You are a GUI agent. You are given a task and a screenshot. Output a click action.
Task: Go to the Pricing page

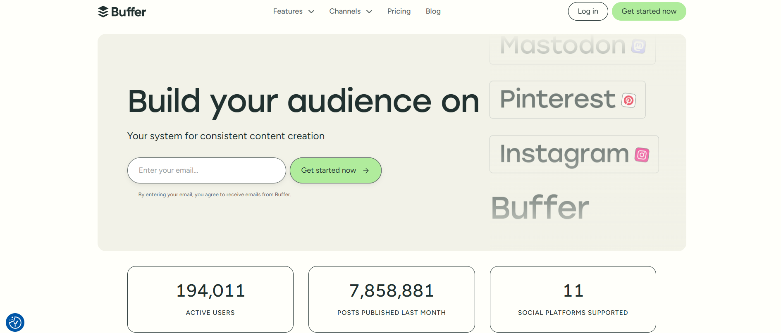399,11
